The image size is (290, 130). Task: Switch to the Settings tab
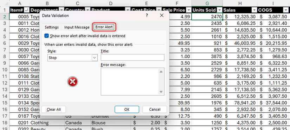(52, 27)
